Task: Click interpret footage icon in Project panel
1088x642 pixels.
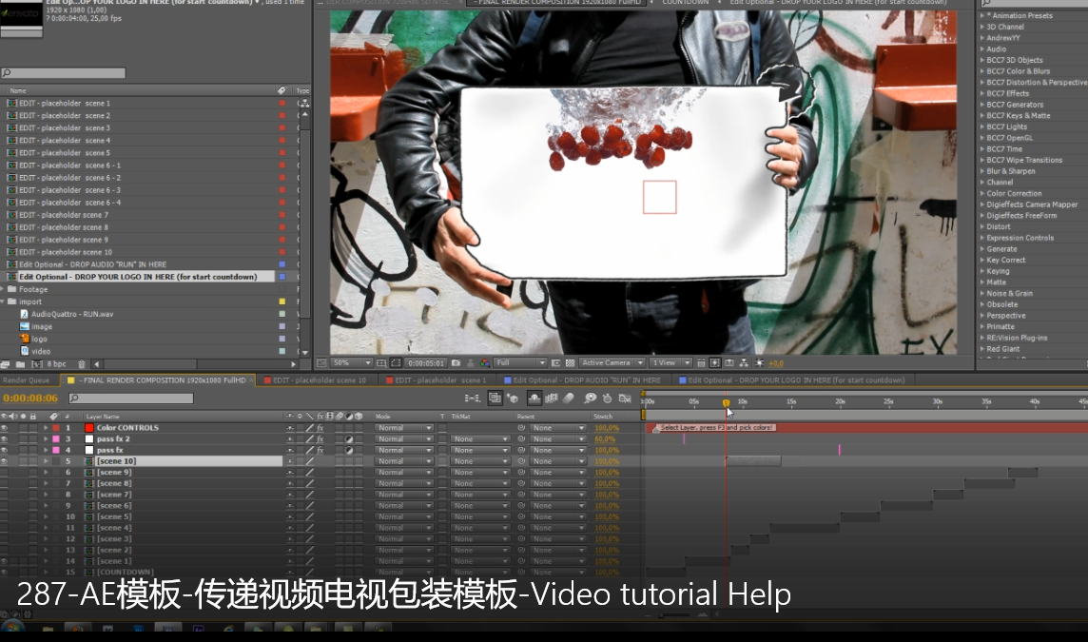Action: (6, 363)
